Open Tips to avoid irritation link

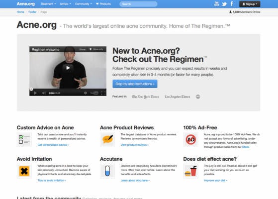pos(52,181)
